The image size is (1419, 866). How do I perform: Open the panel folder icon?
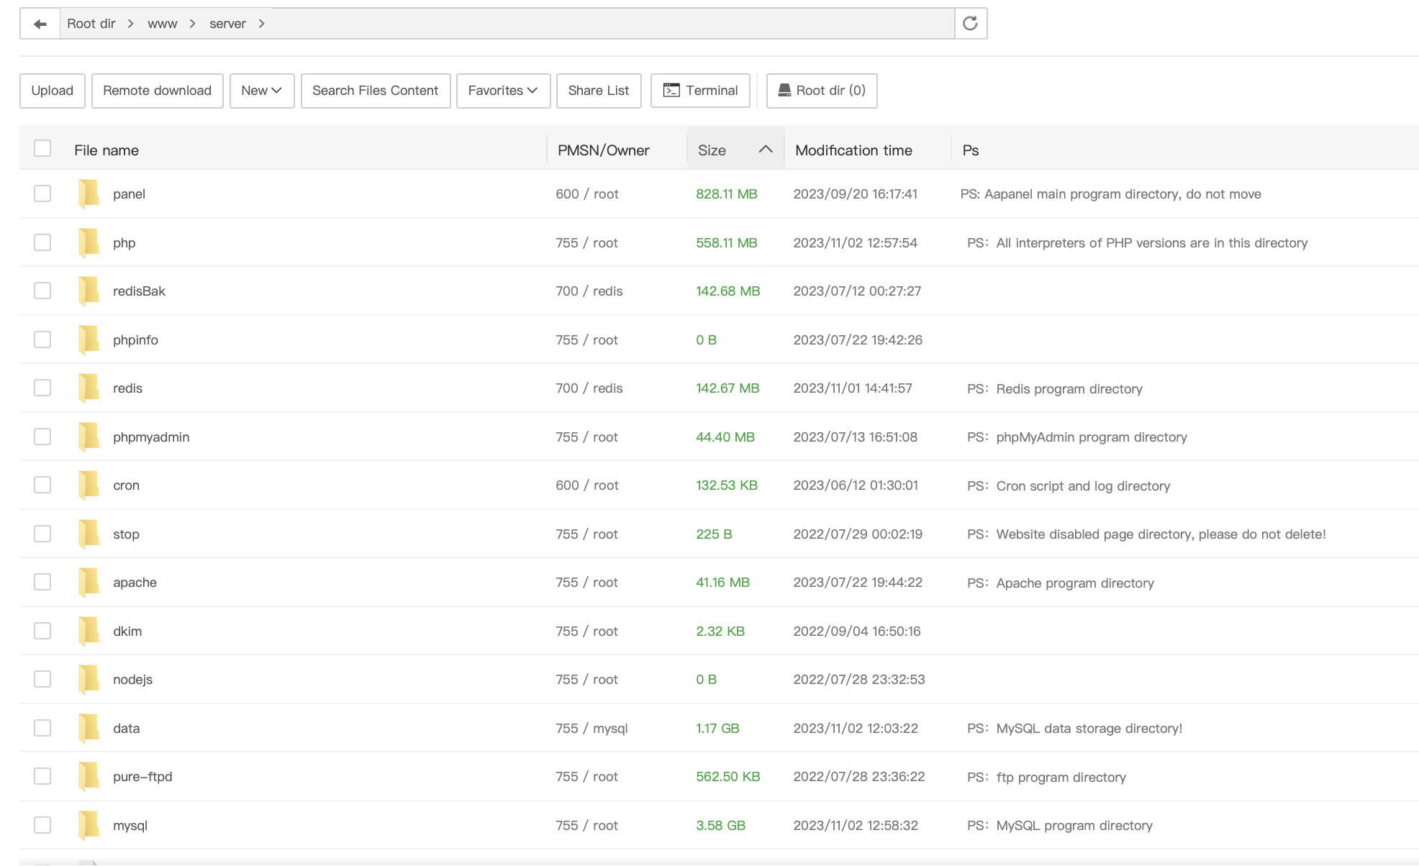click(89, 194)
